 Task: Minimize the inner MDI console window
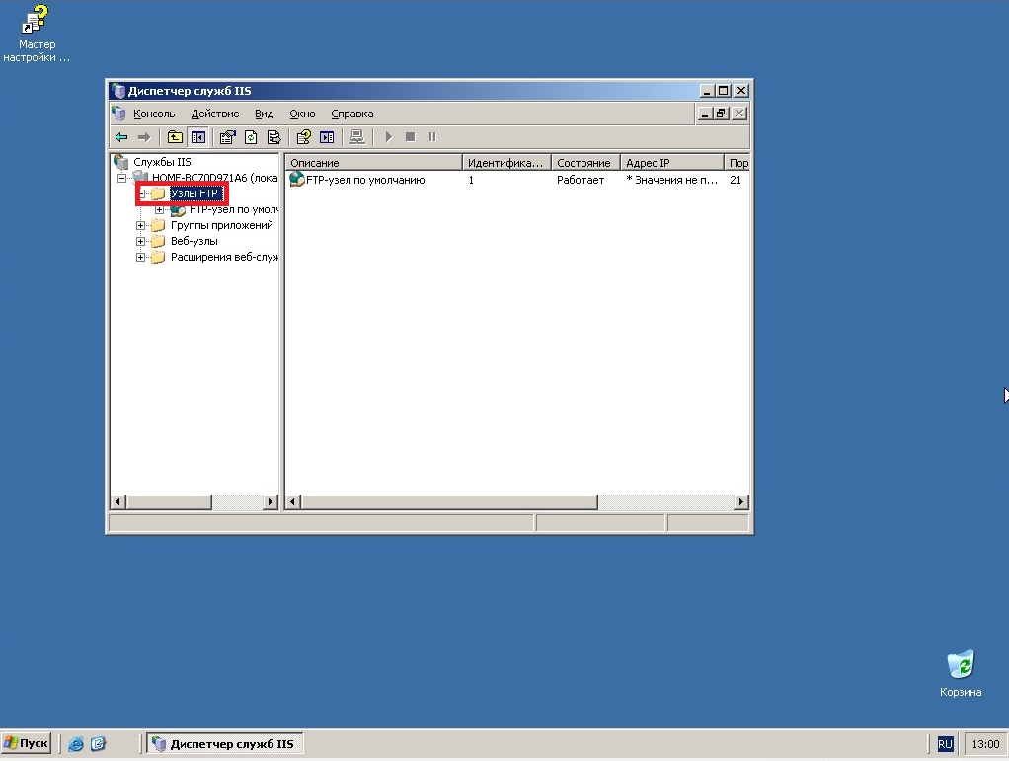(x=705, y=114)
